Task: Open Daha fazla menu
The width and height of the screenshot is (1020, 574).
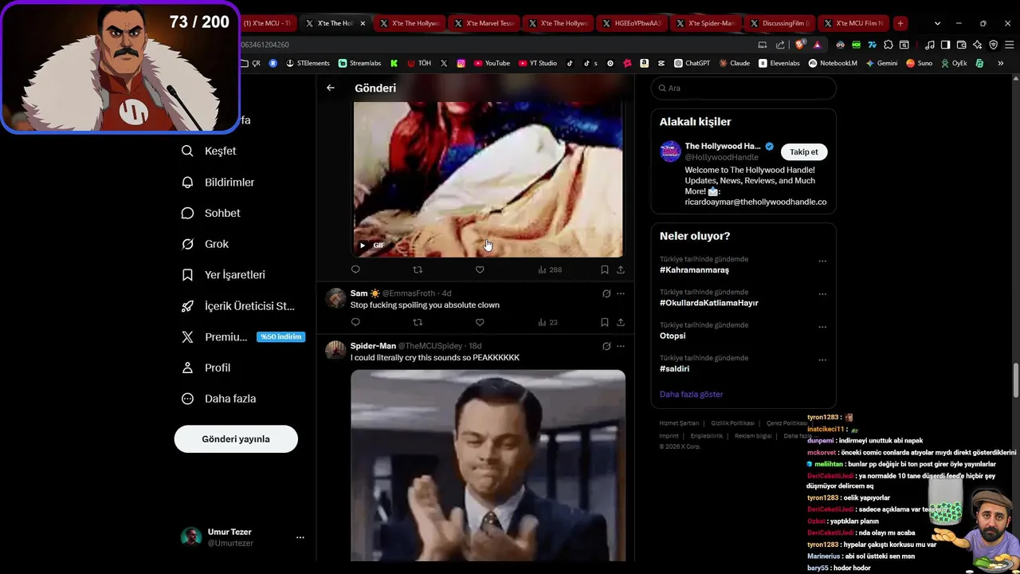Action: pyautogui.click(x=218, y=399)
